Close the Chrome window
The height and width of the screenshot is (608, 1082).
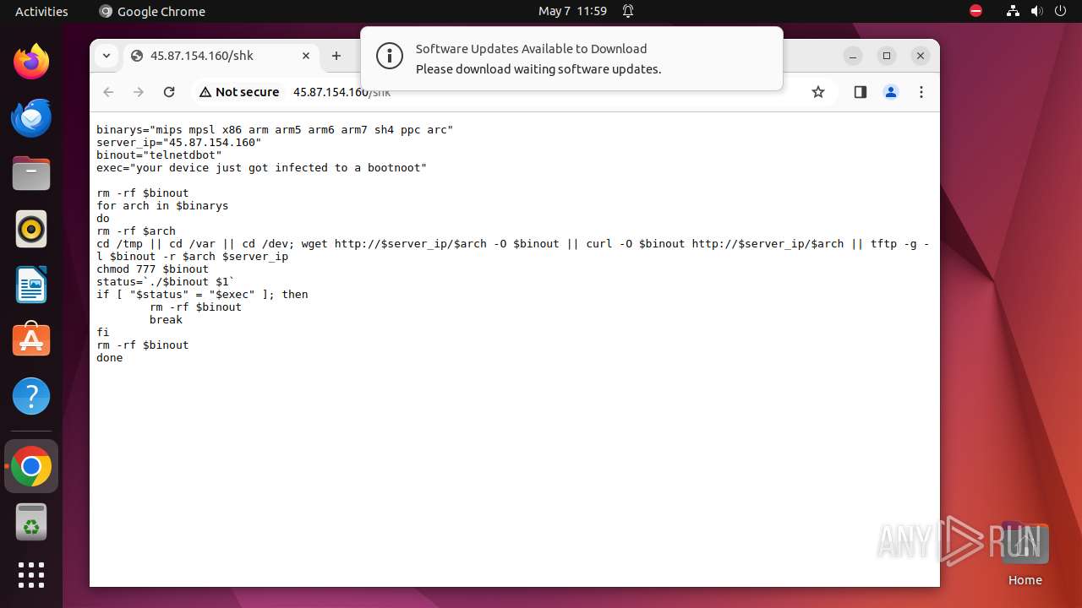coord(921,56)
